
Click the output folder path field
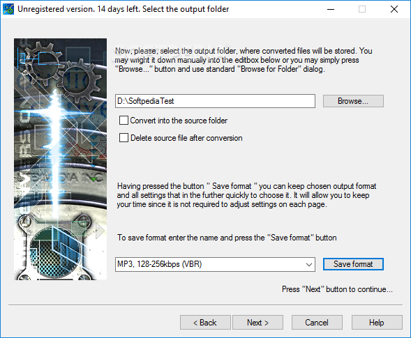[x=215, y=101]
